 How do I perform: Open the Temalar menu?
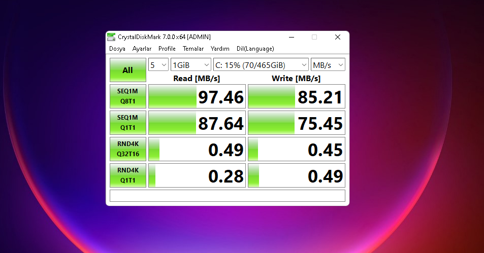point(193,49)
